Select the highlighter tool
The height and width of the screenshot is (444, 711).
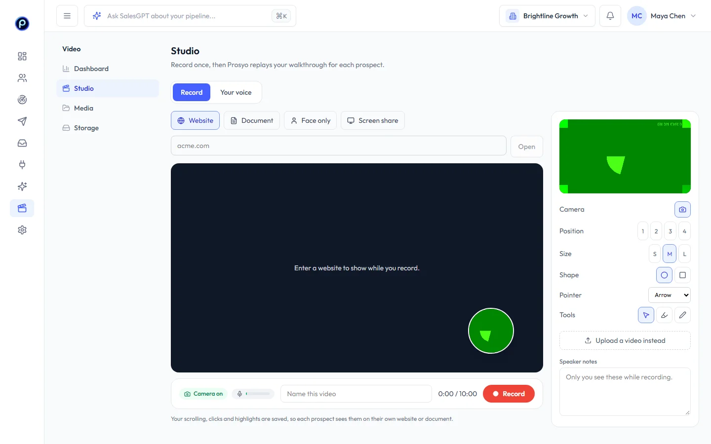pyautogui.click(x=664, y=315)
